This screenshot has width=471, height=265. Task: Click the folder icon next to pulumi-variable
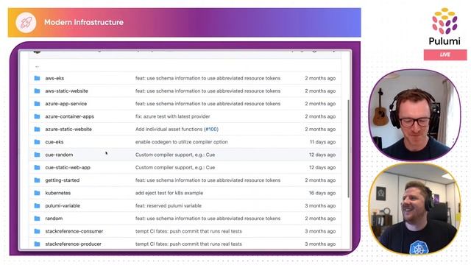pos(37,206)
